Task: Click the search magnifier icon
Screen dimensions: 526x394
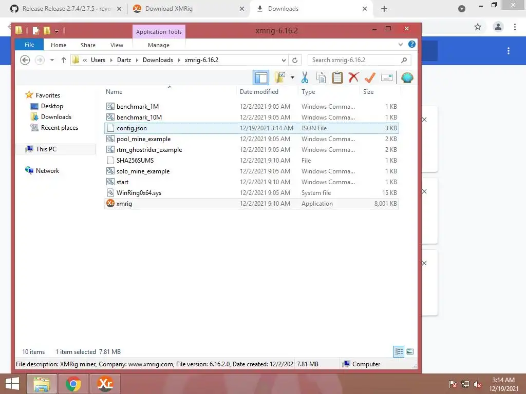Action: coord(404,60)
